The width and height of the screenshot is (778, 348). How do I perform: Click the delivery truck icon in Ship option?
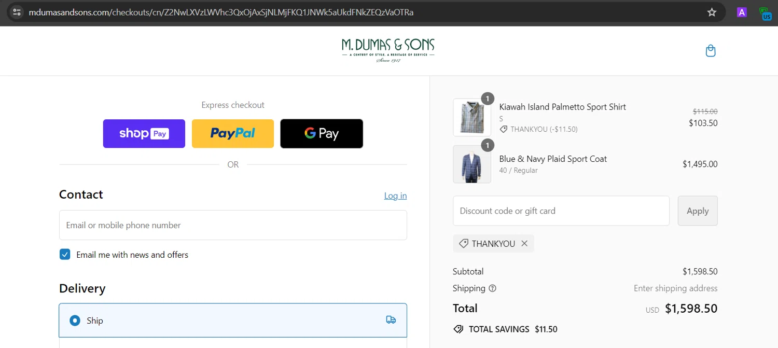point(391,320)
